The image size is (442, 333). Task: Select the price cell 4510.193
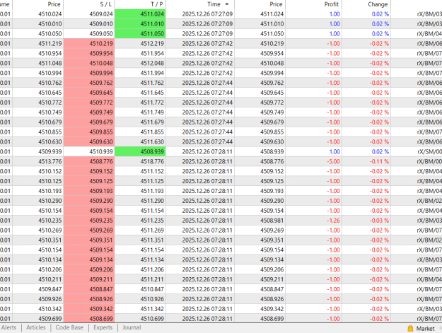[x=38, y=191]
